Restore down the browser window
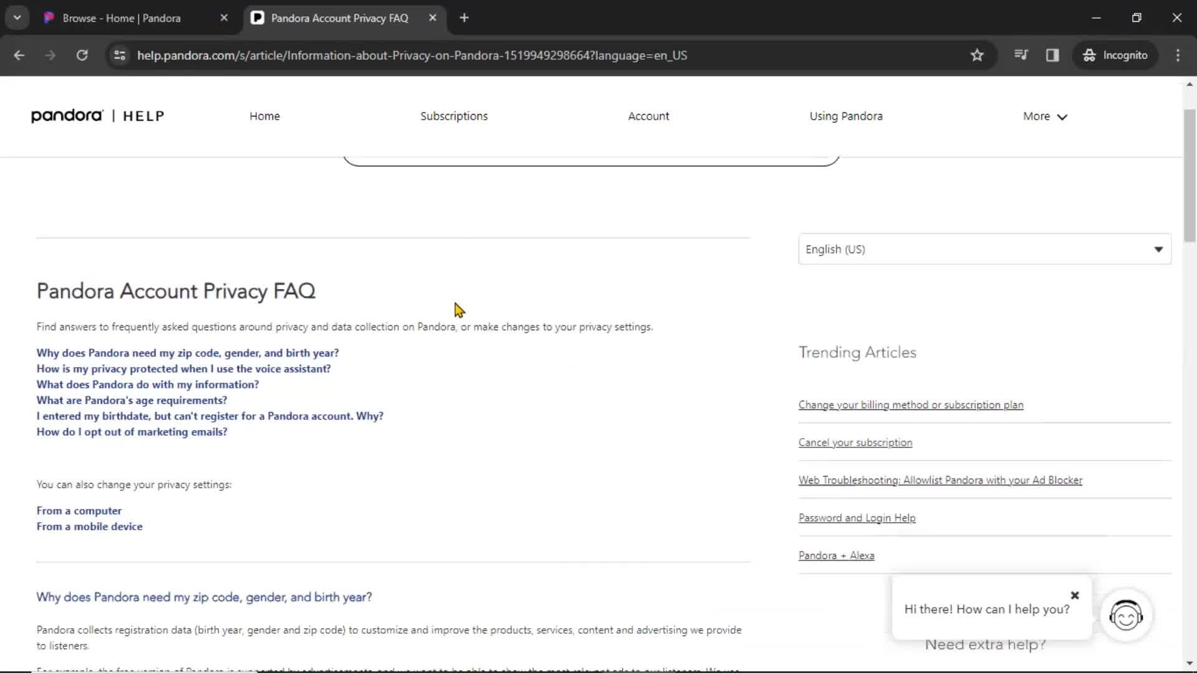This screenshot has width=1197, height=673. [x=1137, y=18]
